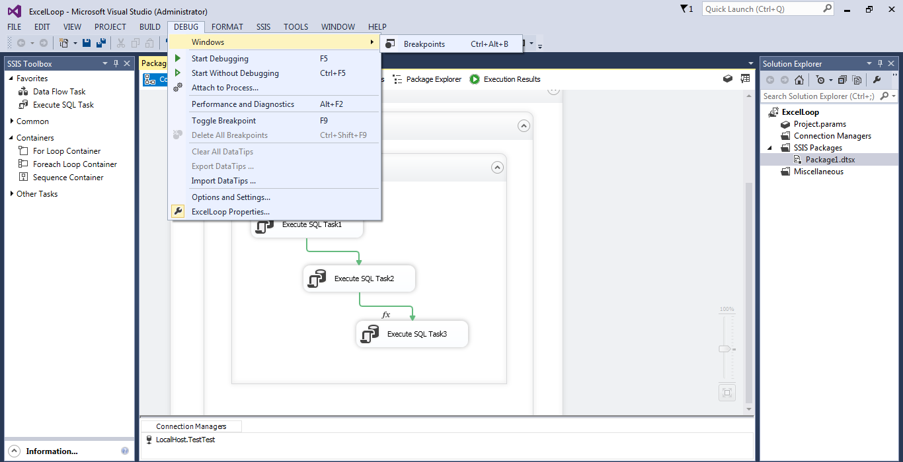Click the designer vertical scrollbar
Screen dimensions: 903x462
[x=749, y=294]
